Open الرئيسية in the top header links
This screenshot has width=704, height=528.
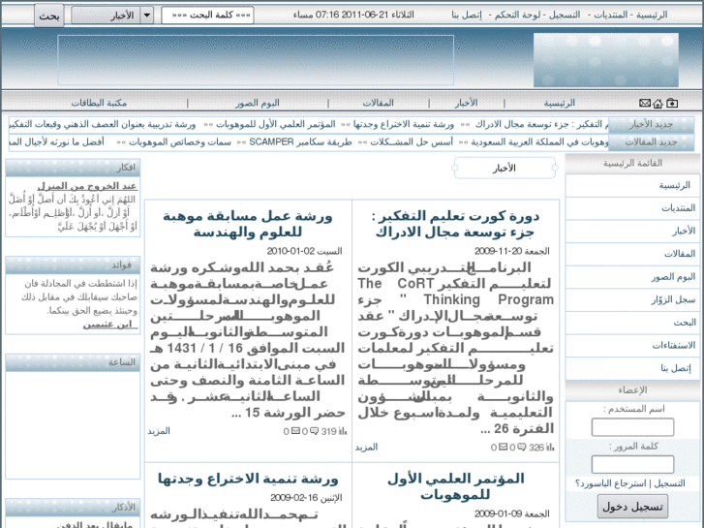[x=652, y=15]
